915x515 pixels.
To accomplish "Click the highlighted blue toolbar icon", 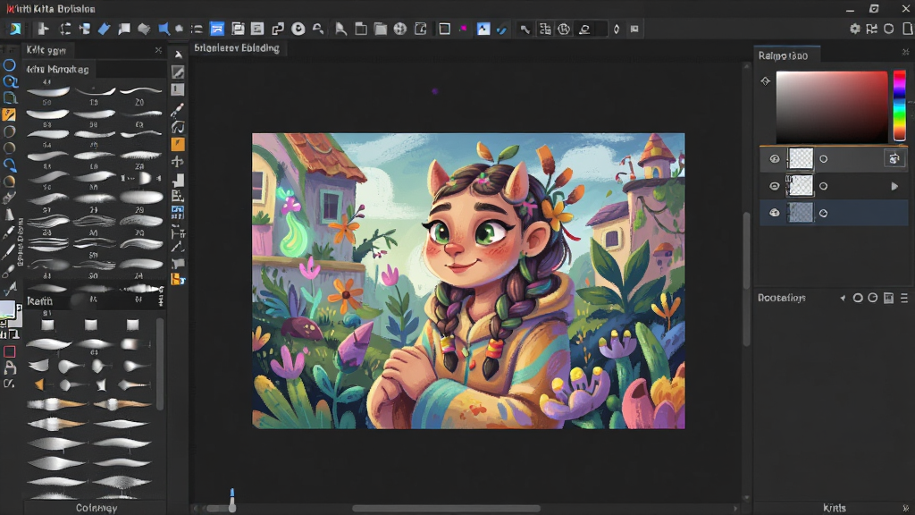I will [217, 29].
